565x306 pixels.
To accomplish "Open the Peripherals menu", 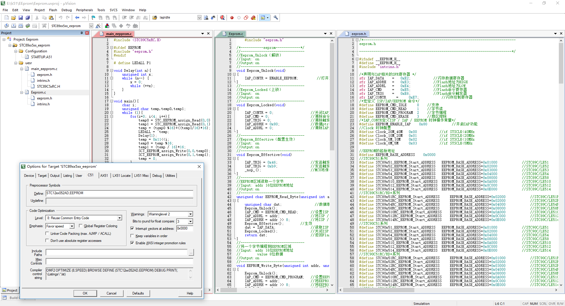I will pos(84,10).
